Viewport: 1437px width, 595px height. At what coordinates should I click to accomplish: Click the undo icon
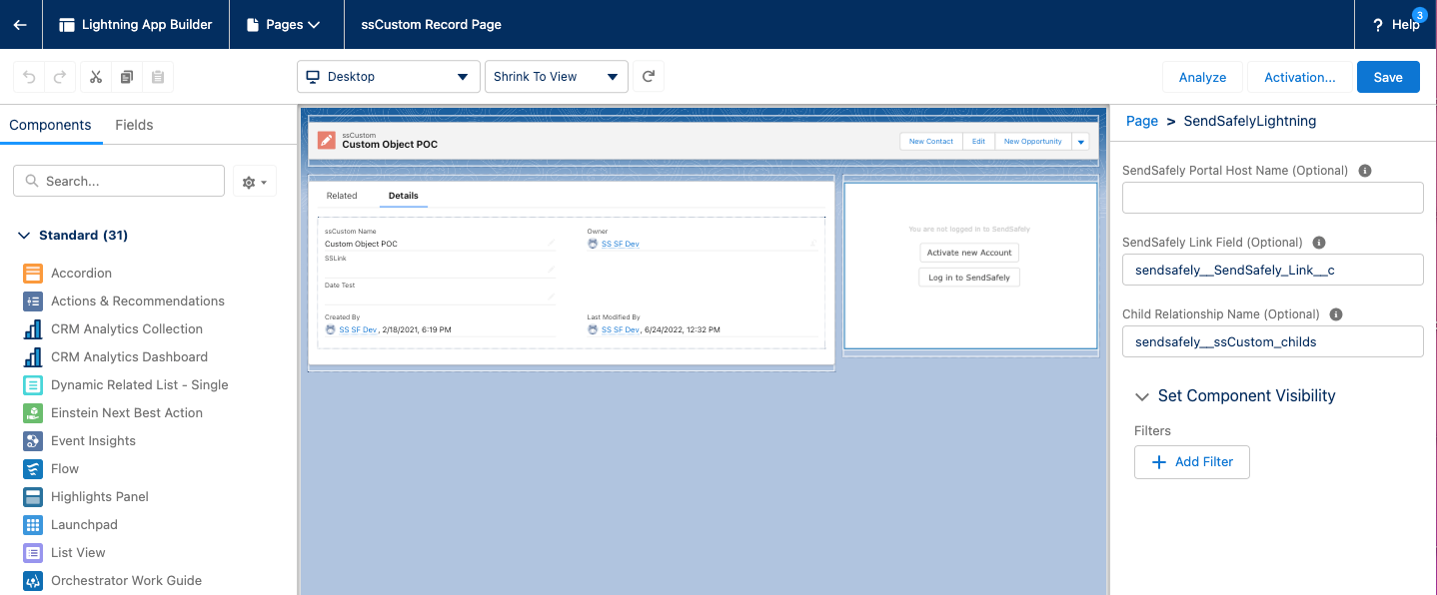click(29, 77)
